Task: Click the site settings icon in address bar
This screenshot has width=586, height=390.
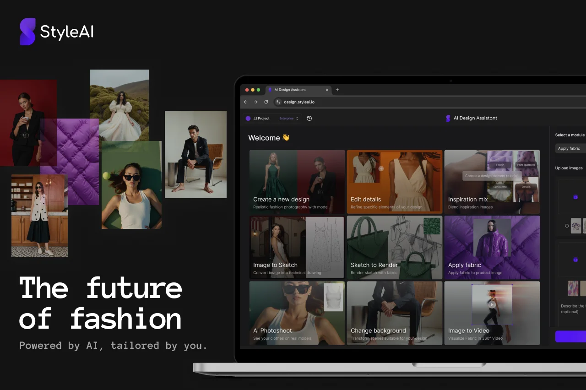Action: pyautogui.click(x=278, y=102)
